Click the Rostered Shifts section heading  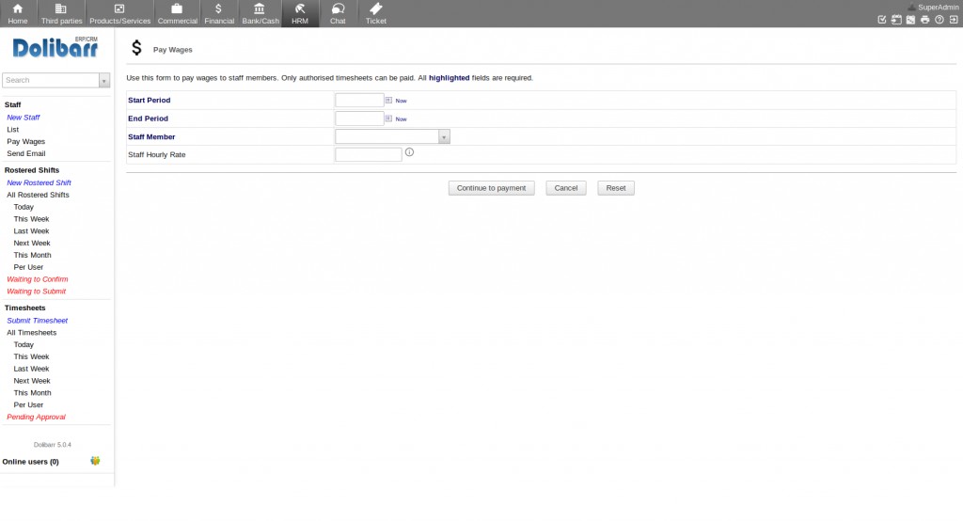click(32, 170)
